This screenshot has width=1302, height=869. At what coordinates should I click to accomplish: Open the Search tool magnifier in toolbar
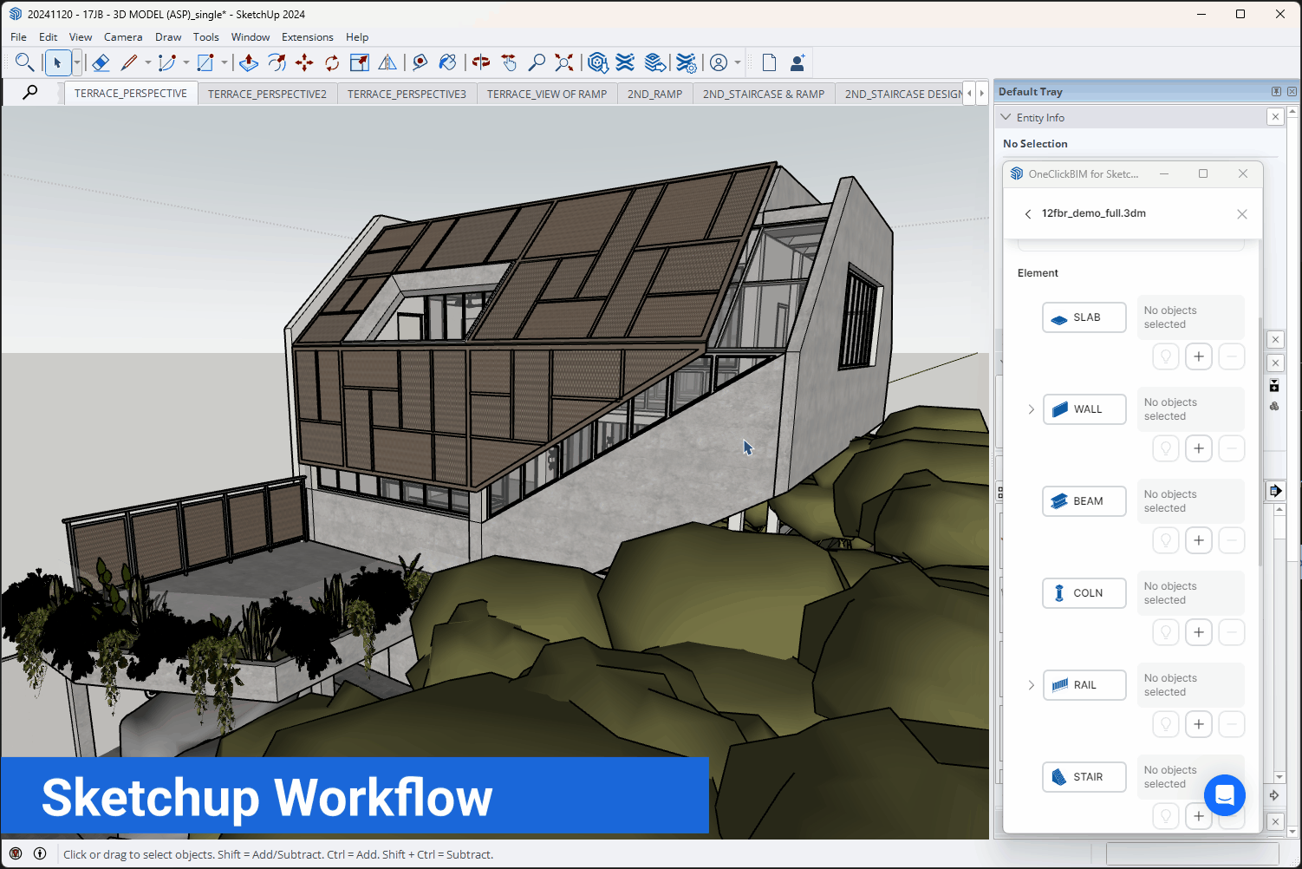[24, 62]
